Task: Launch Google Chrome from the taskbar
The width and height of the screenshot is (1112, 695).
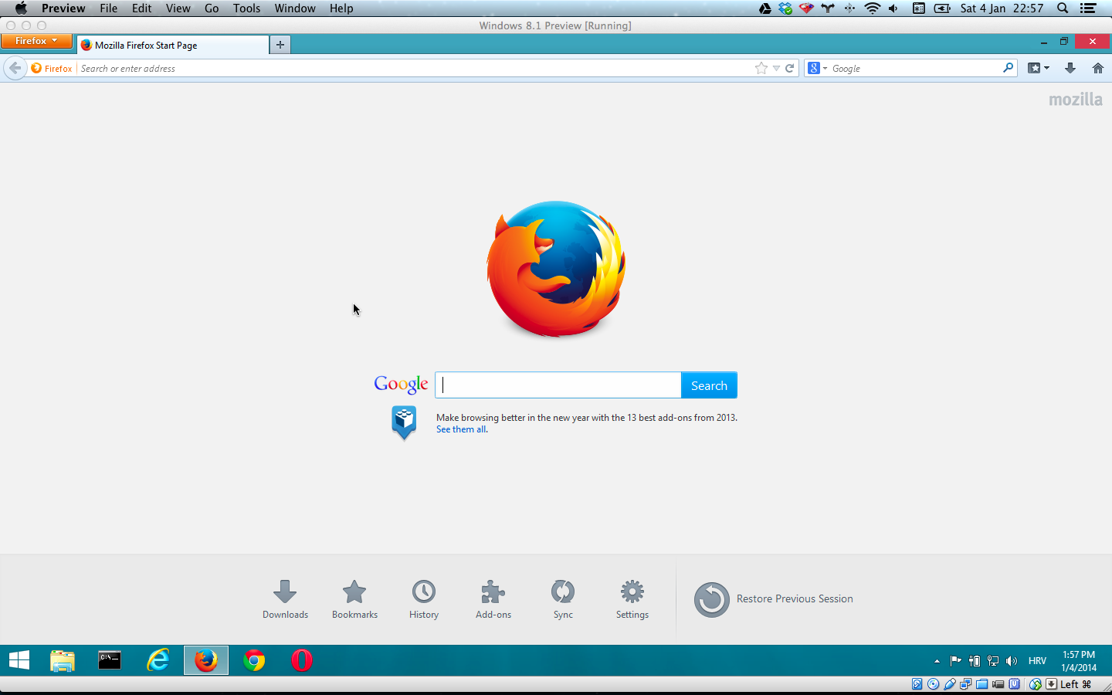Action: 254,660
